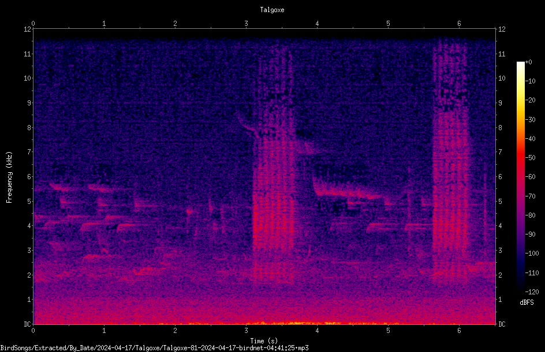This screenshot has width=545, height=352.
Task: Click the 4 kHz right frequency axis label
Action: tap(500, 226)
